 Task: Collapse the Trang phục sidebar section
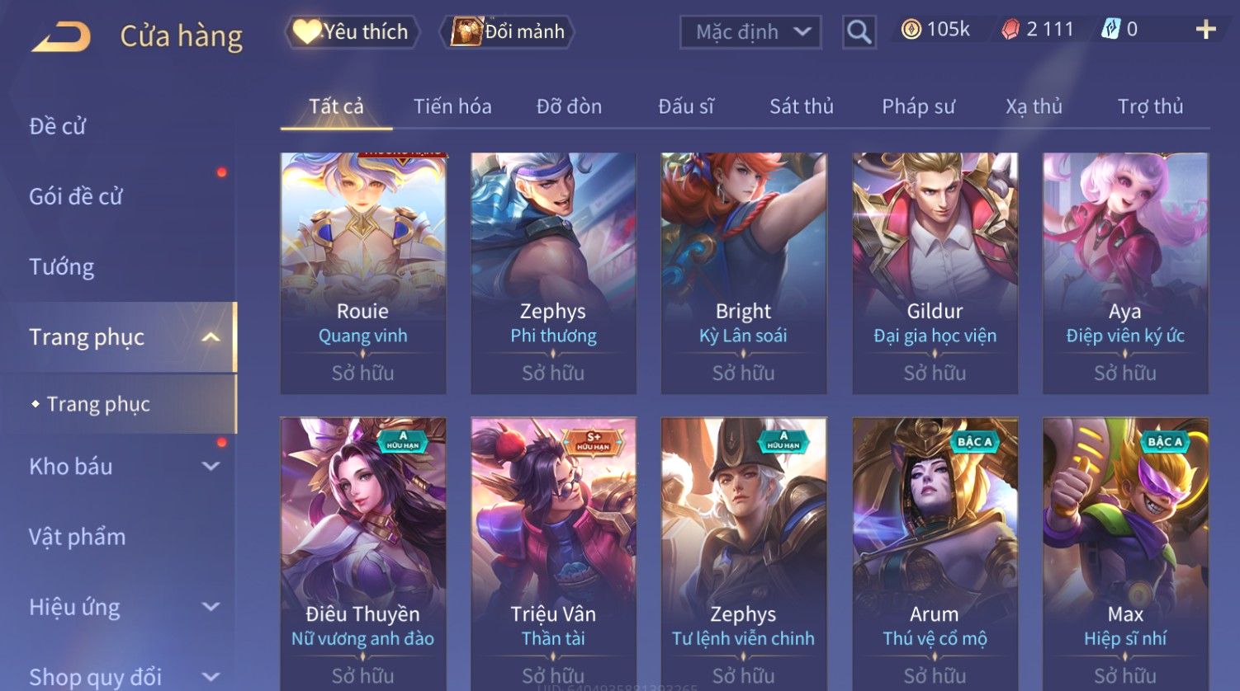click(211, 337)
